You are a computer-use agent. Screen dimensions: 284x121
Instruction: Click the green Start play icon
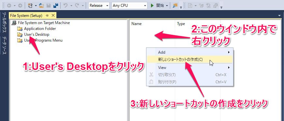click(x=152, y=6)
